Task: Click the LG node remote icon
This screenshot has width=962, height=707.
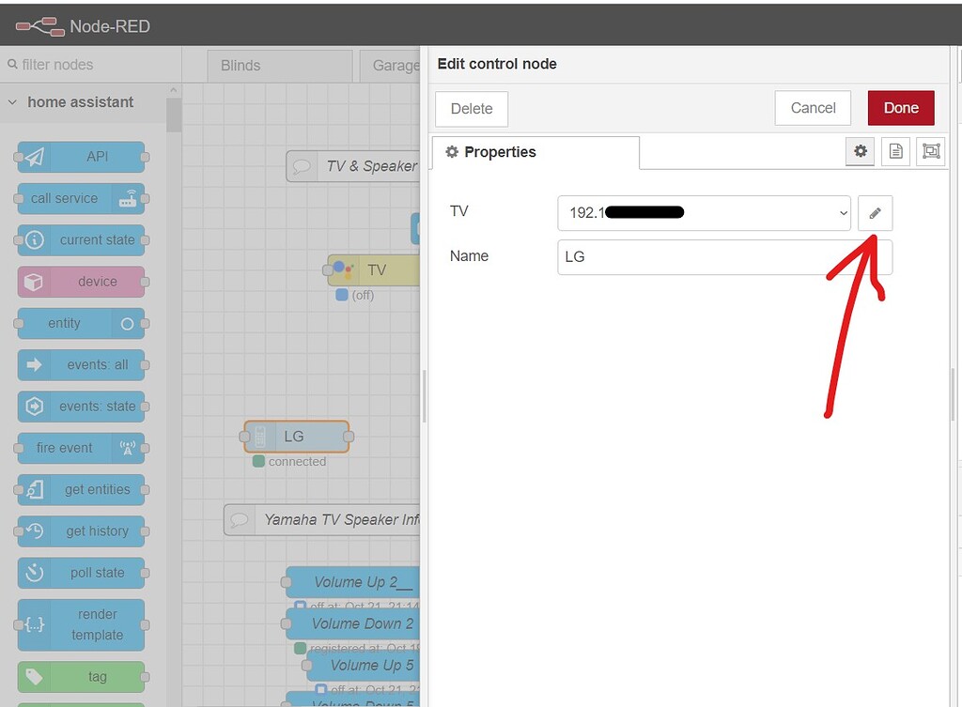Action: coord(260,437)
